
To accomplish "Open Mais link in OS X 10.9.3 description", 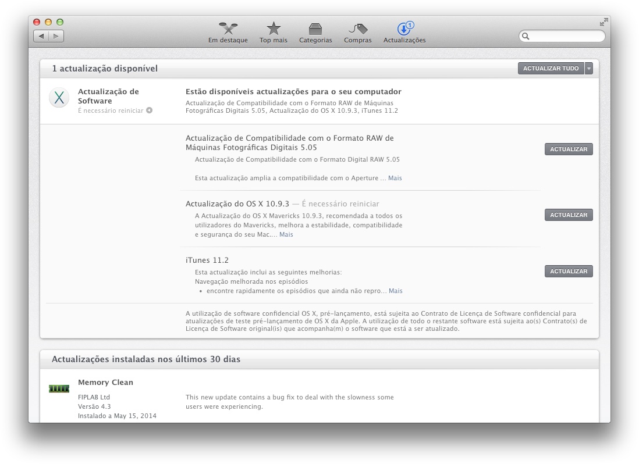I will [x=286, y=234].
